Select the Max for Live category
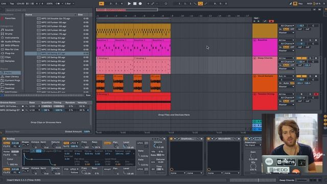The image size is (327, 184). pos(12,50)
